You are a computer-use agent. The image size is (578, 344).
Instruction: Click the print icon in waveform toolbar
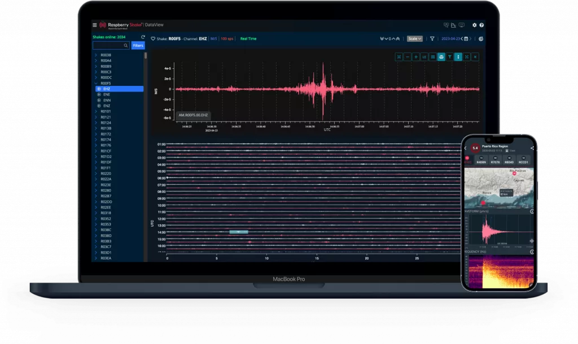point(441,56)
